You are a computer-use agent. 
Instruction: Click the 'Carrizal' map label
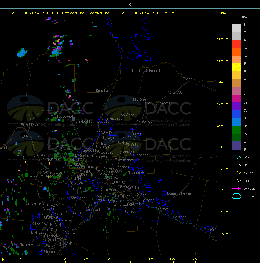(93, 209)
